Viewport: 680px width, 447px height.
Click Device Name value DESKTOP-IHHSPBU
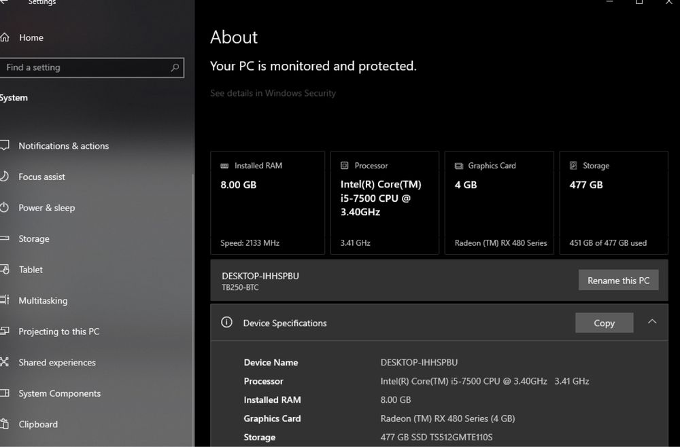[419, 362]
